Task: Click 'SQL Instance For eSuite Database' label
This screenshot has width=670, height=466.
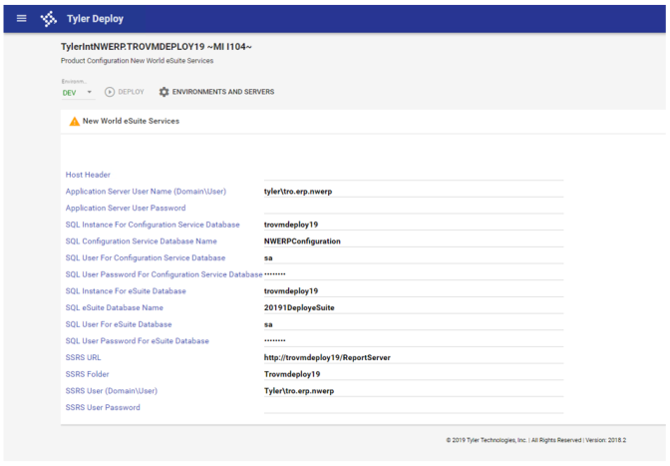Action: 126,291
